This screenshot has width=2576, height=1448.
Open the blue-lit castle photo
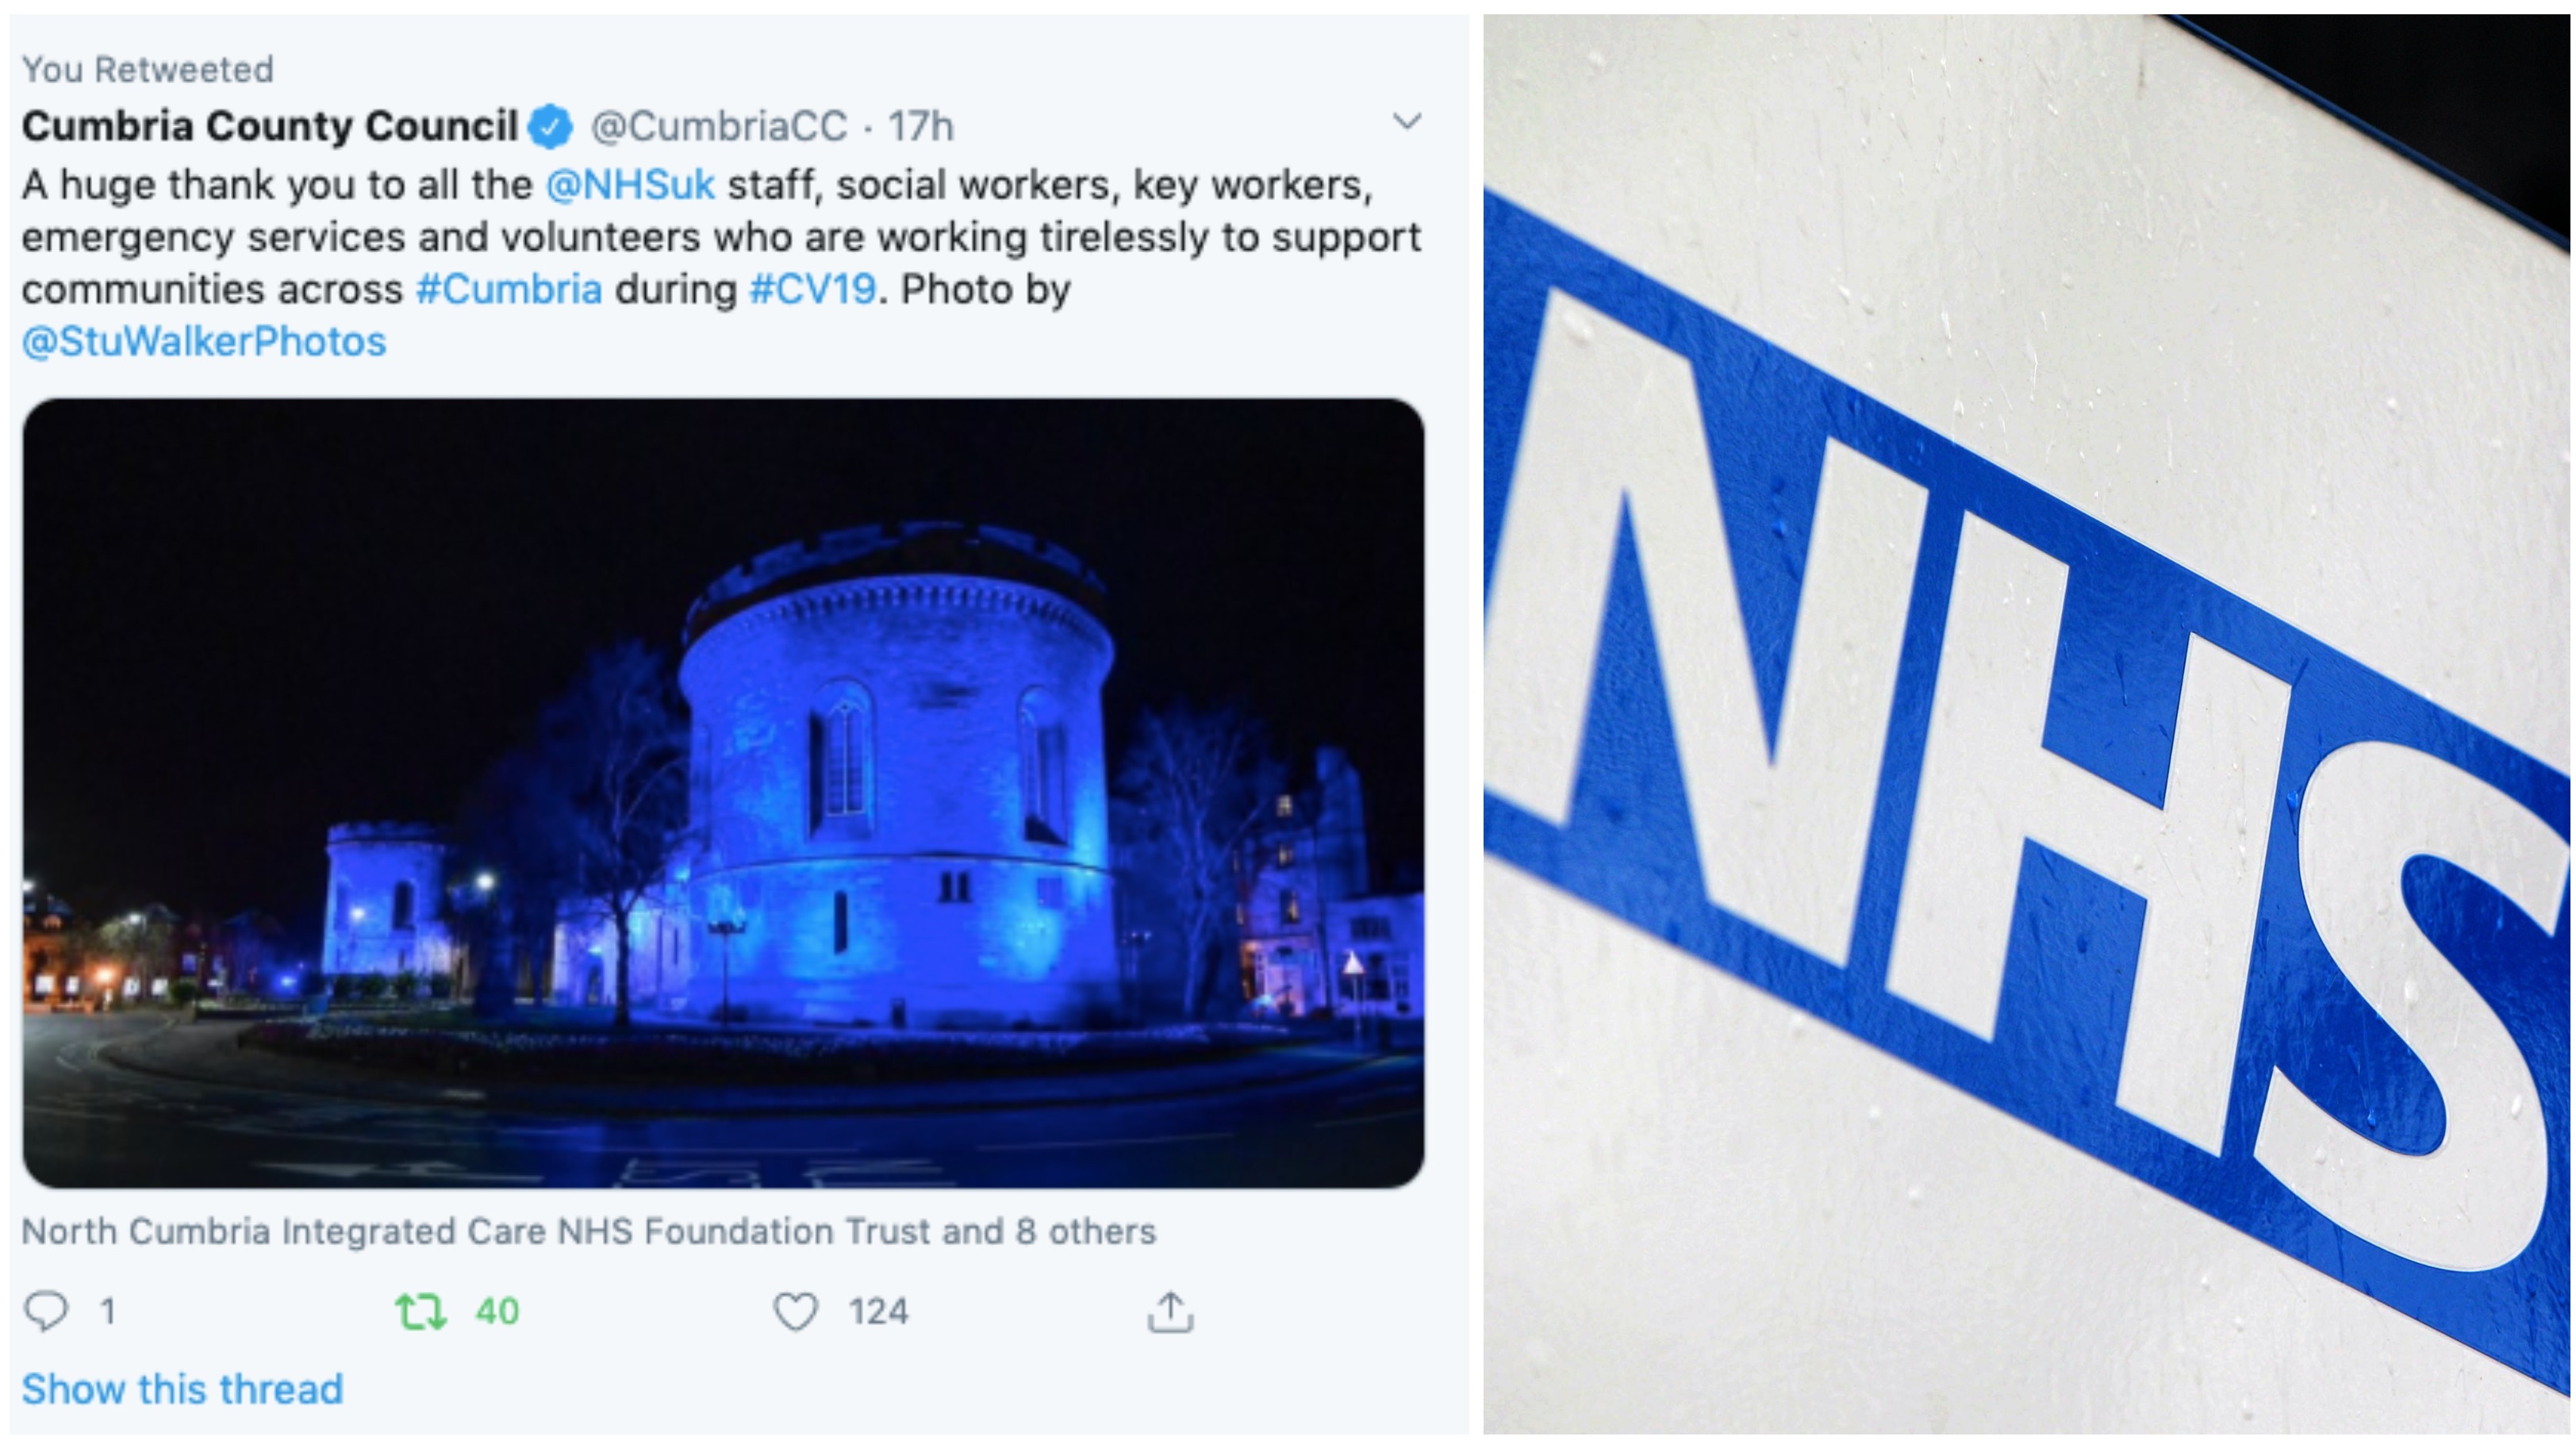[x=723, y=793]
